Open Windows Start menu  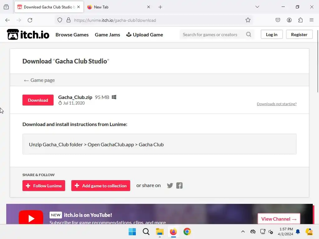(132, 232)
